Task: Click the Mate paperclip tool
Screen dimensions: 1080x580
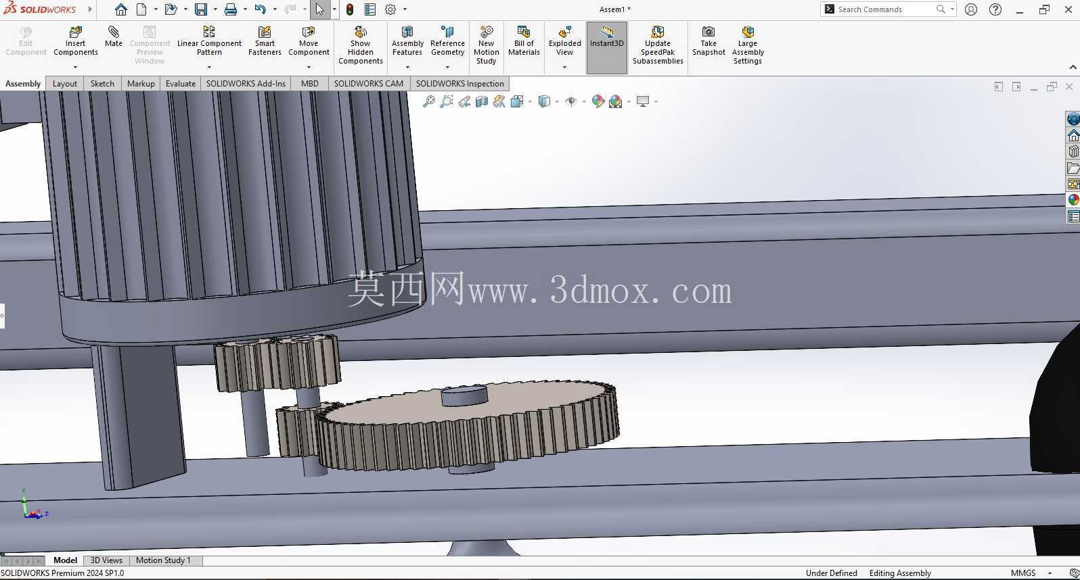Action: tap(114, 37)
